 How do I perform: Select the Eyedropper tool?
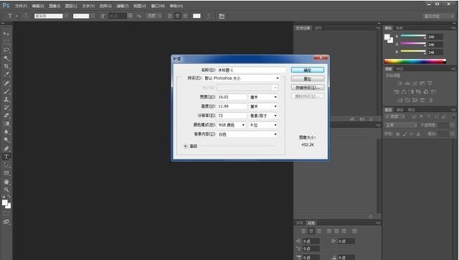click(x=6, y=75)
